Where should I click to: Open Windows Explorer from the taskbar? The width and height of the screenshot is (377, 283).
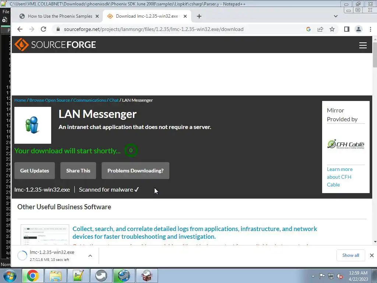click(x=56, y=276)
